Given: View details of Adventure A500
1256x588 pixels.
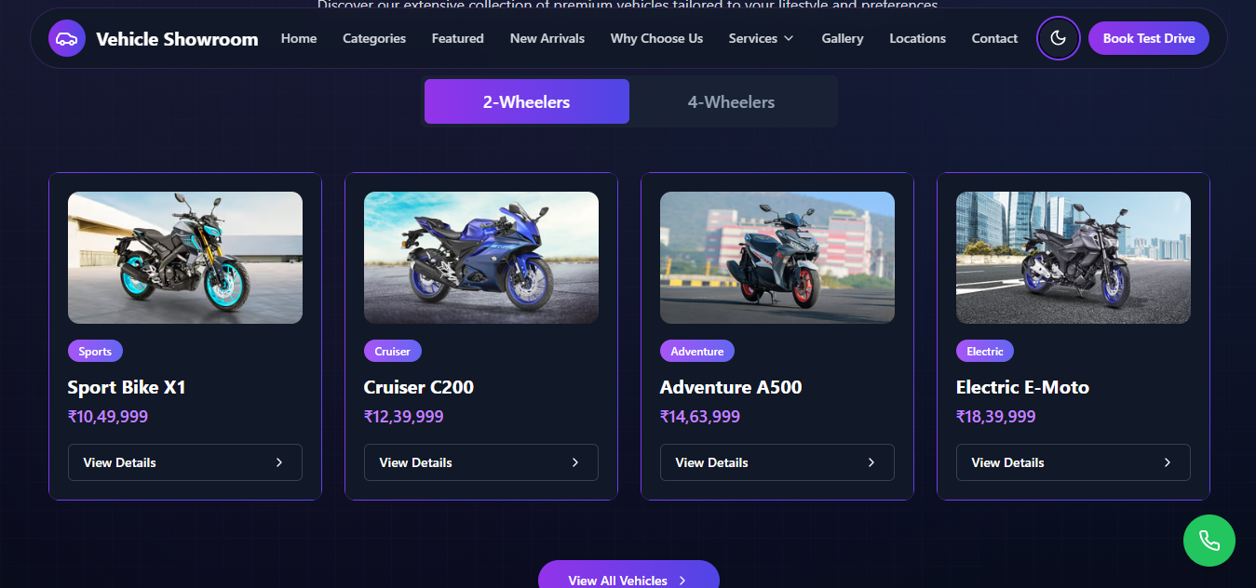Looking at the screenshot, I should click(x=777, y=462).
